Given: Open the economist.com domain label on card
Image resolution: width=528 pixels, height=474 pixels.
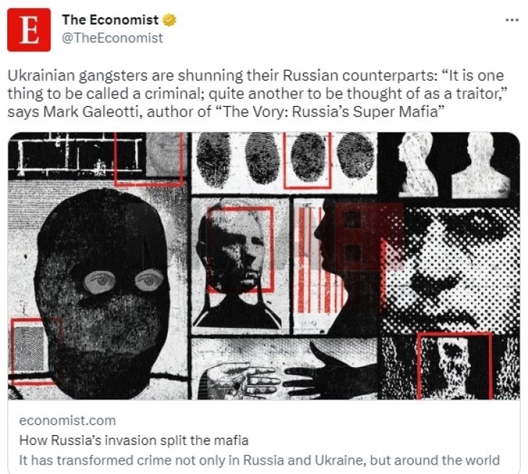Looking at the screenshot, I should [67, 421].
